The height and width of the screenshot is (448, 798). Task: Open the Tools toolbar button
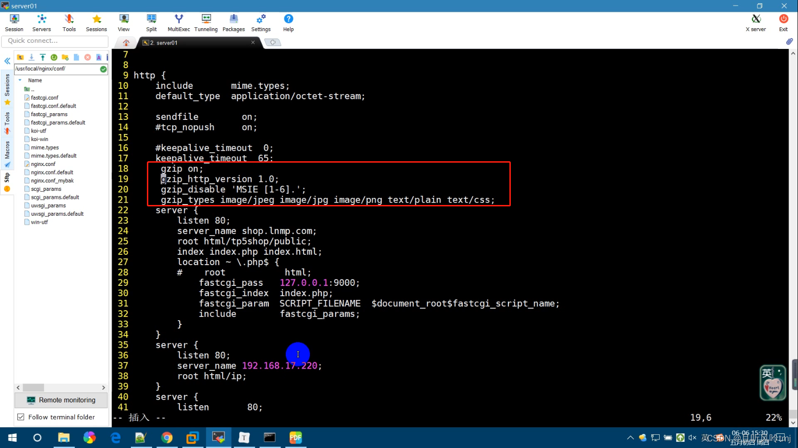(x=69, y=23)
